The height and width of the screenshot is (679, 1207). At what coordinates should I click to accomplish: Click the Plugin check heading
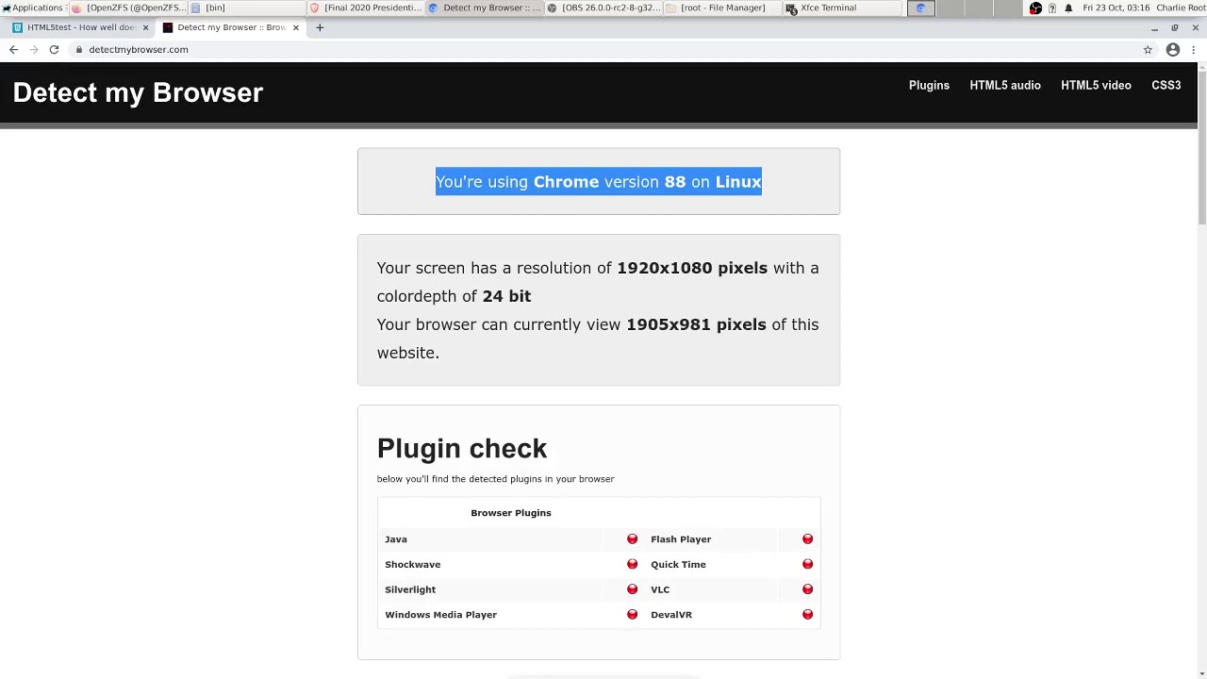coord(462,449)
